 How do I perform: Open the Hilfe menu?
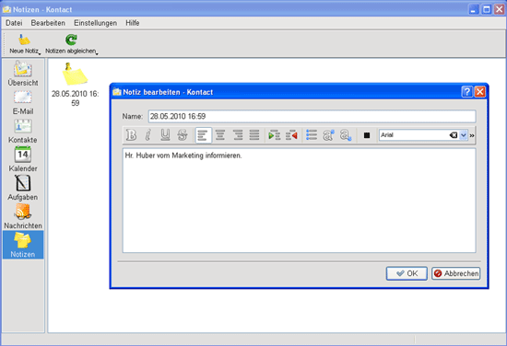tap(133, 23)
